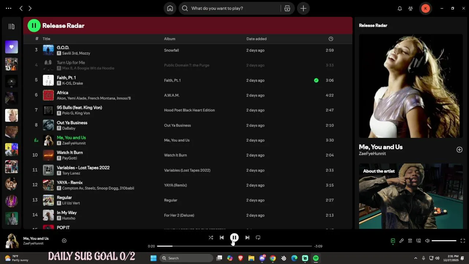The height and width of the screenshot is (264, 469).
Task: Skip to the previous track
Action: click(222, 238)
